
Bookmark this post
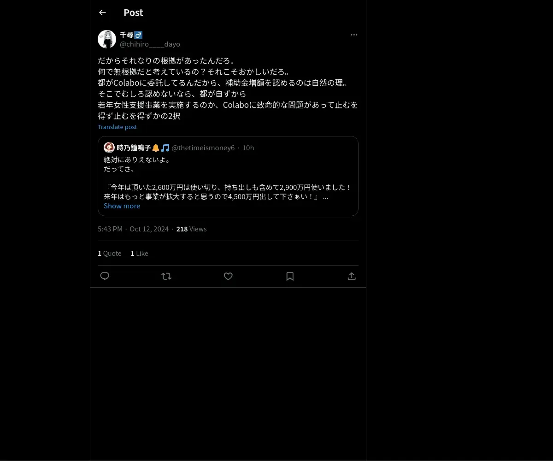pyautogui.click(x=290, y=276)
